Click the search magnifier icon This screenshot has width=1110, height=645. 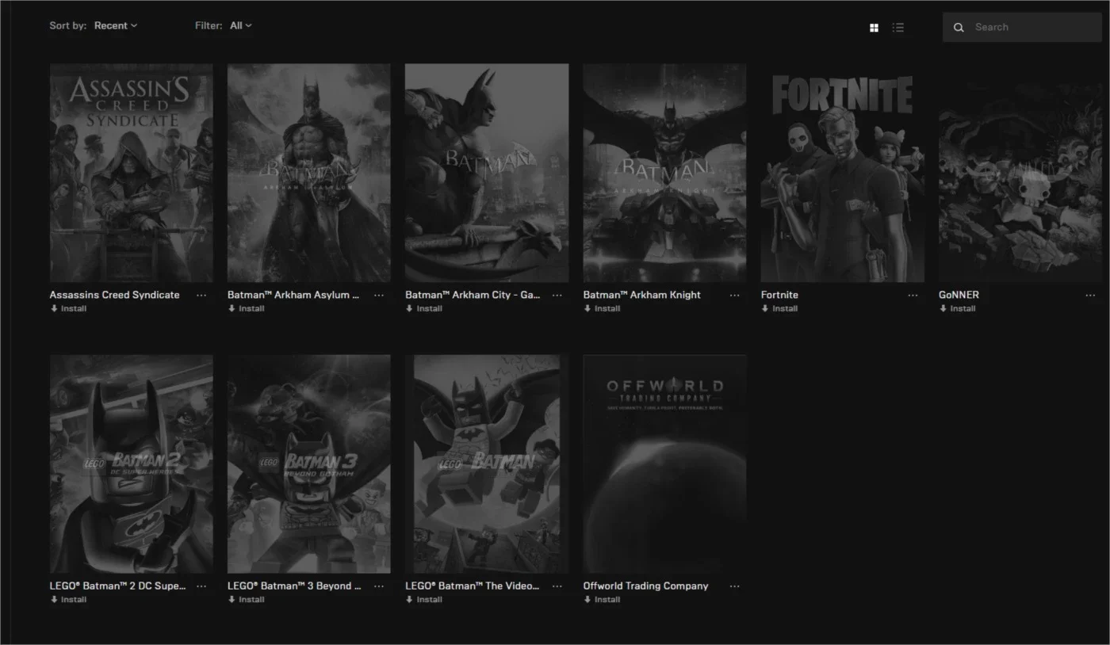[959, 28]
